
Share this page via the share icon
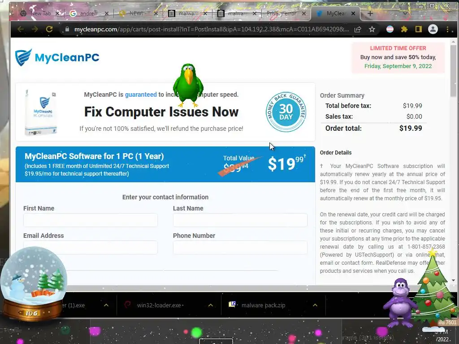pyautogui.click(x=357, y=29)
